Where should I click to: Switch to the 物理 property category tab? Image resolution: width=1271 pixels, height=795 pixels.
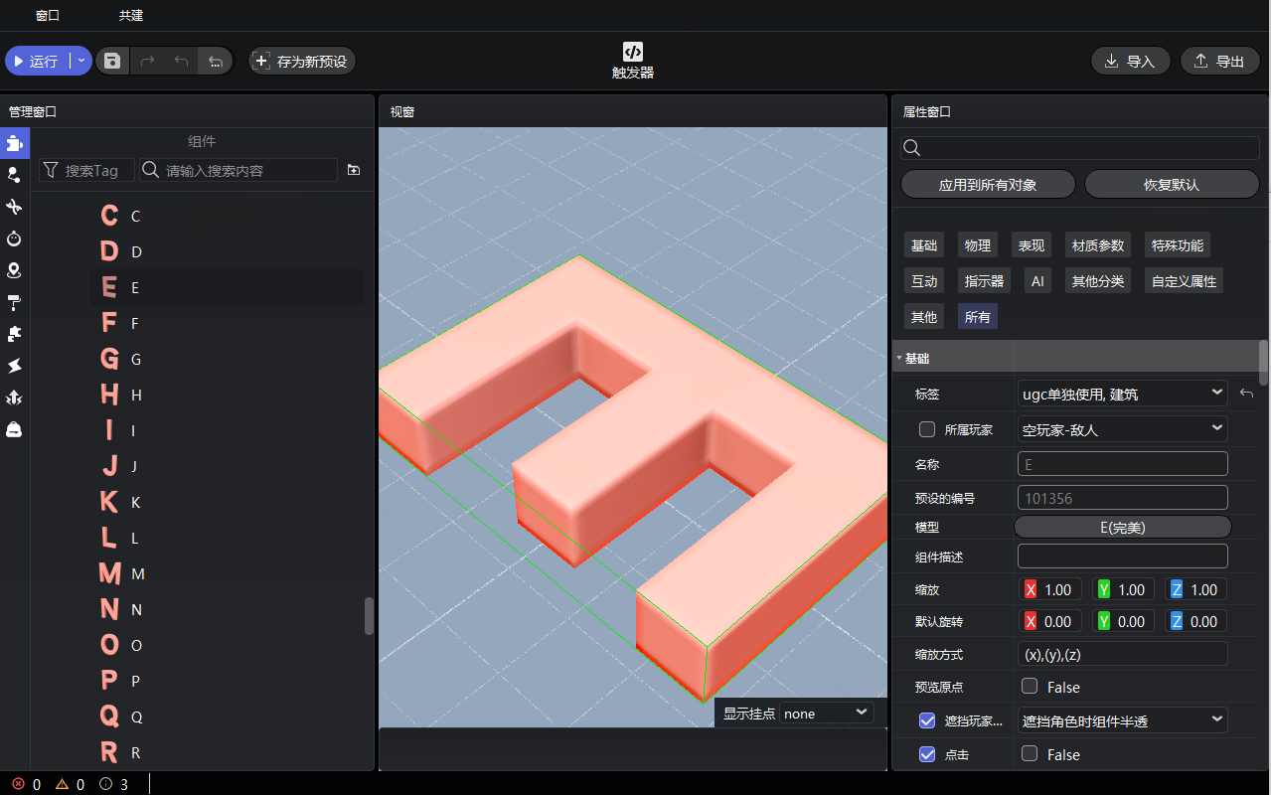tap(977, 245)
